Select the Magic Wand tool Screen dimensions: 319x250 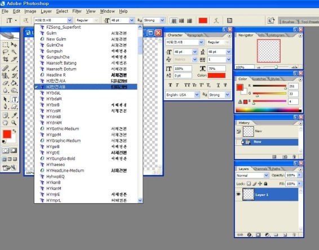tap(14, 52)
